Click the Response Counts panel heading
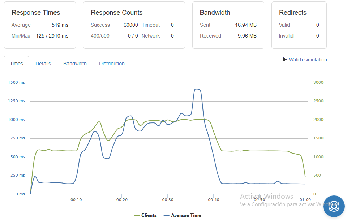 pyautogui.click(x=117, y=13)
